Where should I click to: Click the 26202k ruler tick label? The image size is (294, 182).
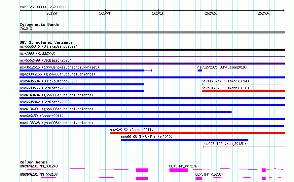click(211, 13)
